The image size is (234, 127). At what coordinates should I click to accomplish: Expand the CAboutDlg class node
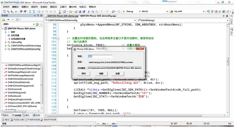pos(6,42)
